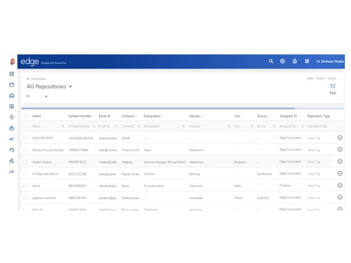Open the briefcase icon in the sidebar
This screenshot has height=263, width=351.
click(12, 95)
